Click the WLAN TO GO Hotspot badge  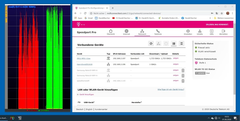(x=200, y=73)
